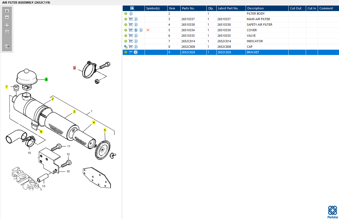Select yellow callout 6 on diagram
This screenshot has width=339, height=219.
(41, 132)
